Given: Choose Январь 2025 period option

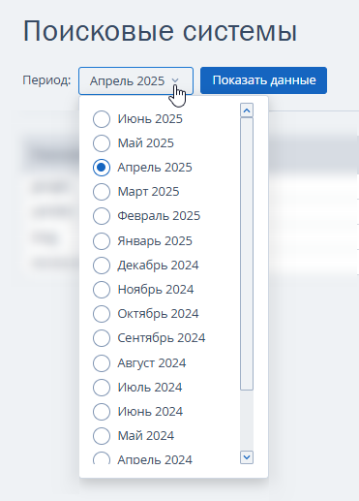Looking at the screenshot, I should point(102,241).
